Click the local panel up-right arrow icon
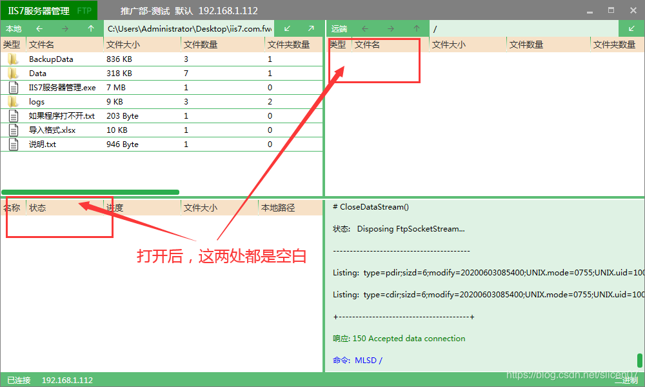This screenshot has height=387, width=645. pos(311,29)
